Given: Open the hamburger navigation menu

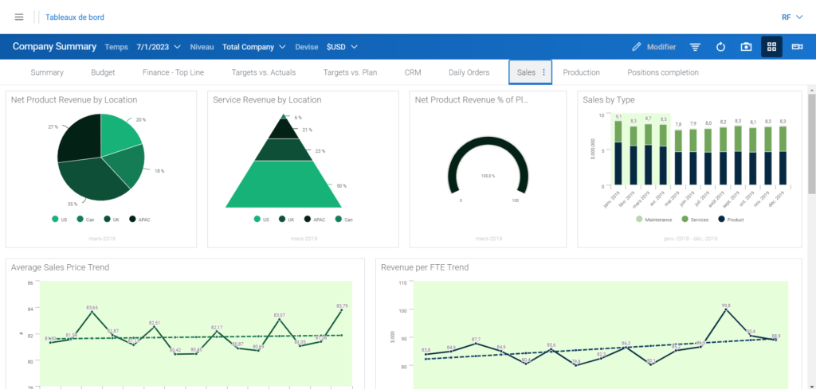Looking at the screenshot, I should coord(19,18).
